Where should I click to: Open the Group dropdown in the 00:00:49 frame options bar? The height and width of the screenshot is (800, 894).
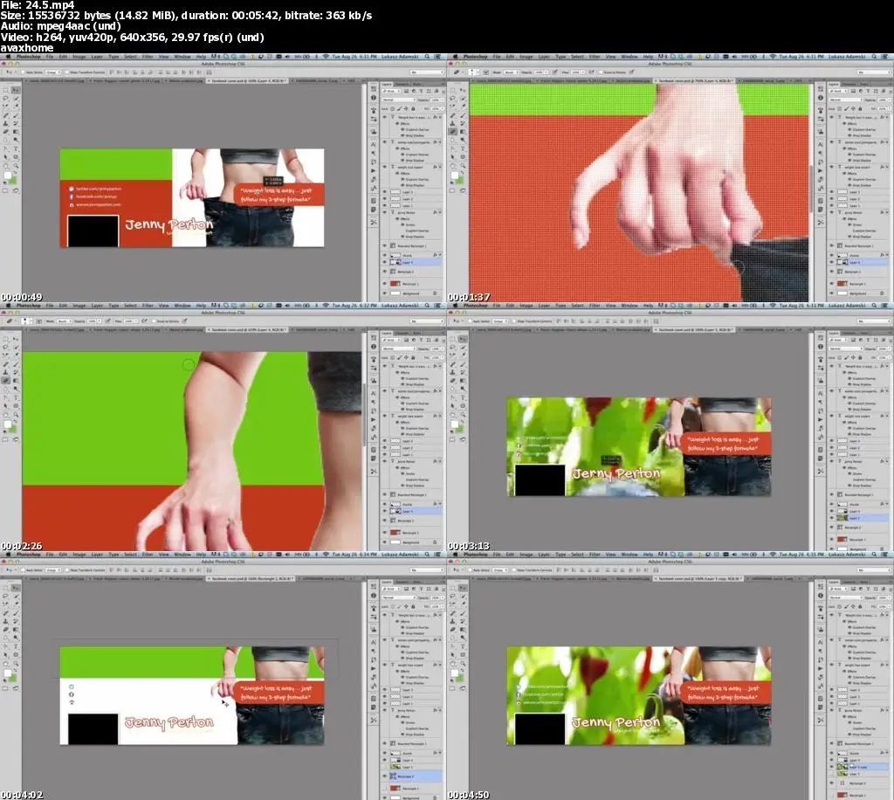coord(53,72)
